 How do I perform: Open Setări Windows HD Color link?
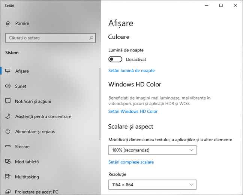[x=133, y=112]
